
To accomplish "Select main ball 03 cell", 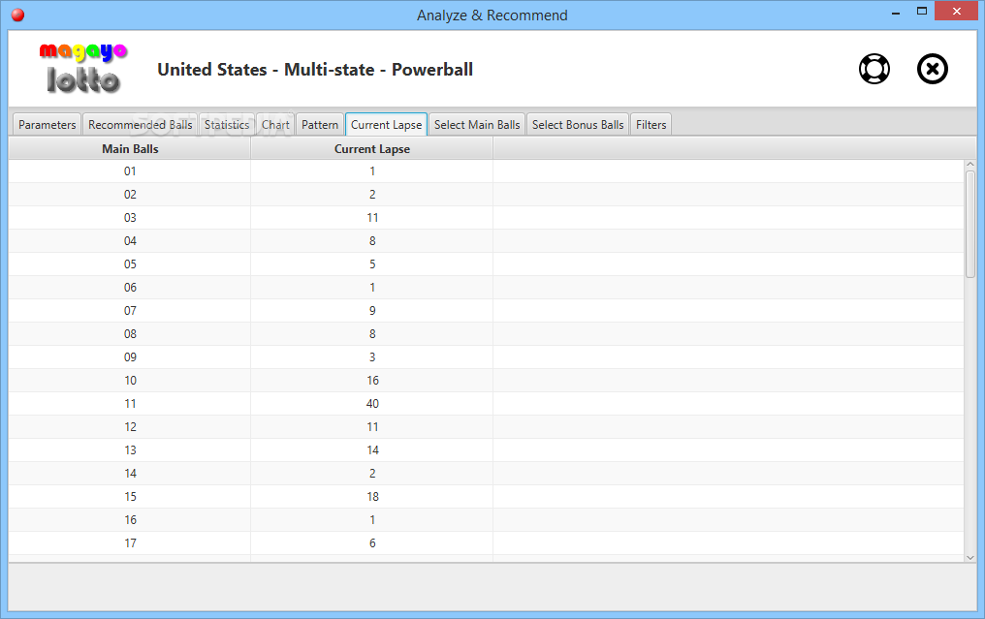I will [x=130, y=218].
